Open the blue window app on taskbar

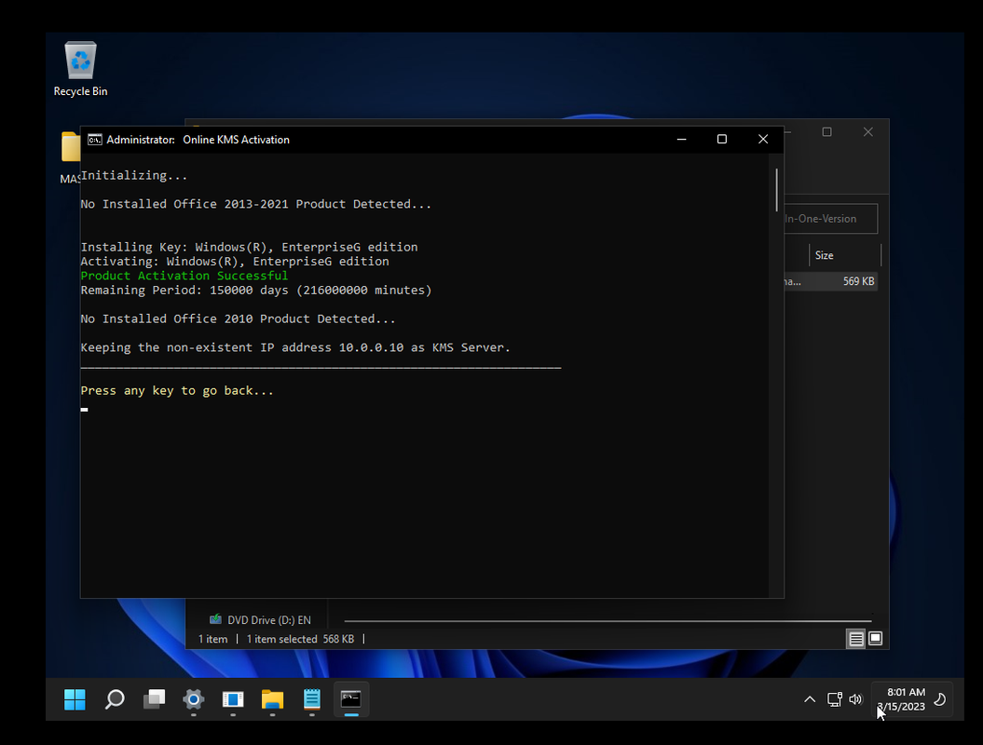click(233, 699)
